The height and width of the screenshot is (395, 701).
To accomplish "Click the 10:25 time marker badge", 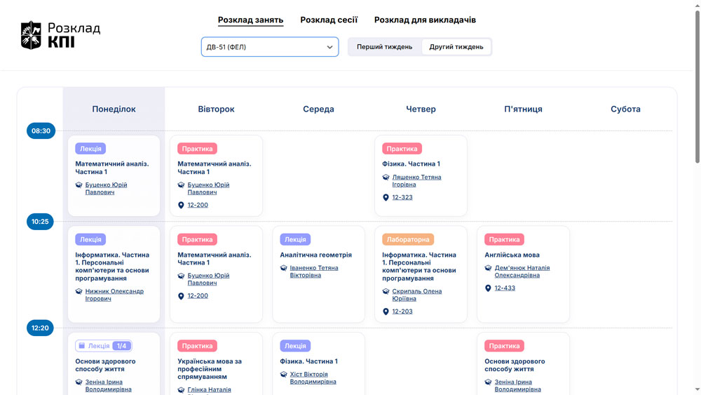I will click(40, 222).
